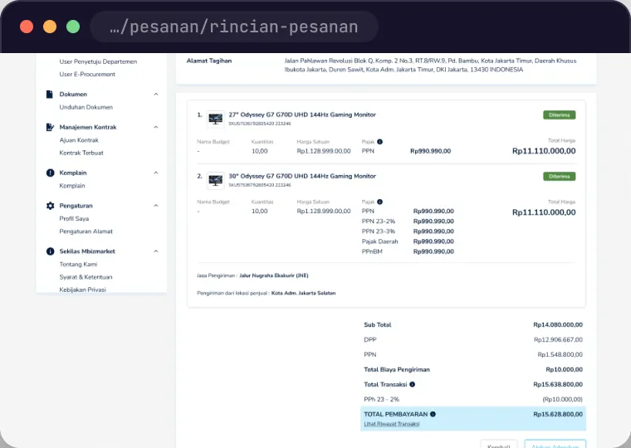Click the Pengaturan gear icon
This screenshot has height=448, width=631.
[x=50, y=206]
